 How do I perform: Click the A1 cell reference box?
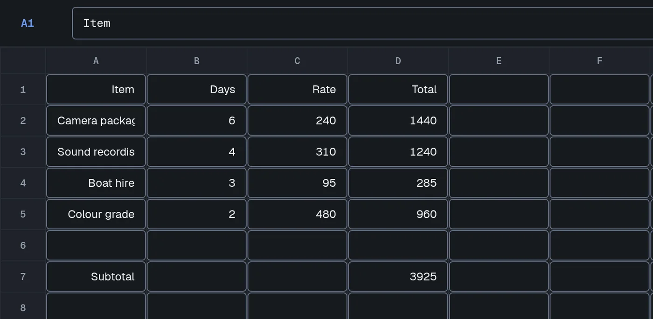click(28, 23)
